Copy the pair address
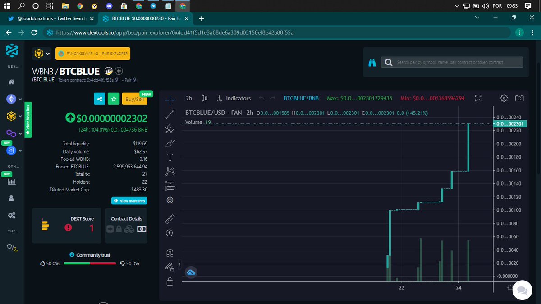The image size is (541, 304). (135, 80)
